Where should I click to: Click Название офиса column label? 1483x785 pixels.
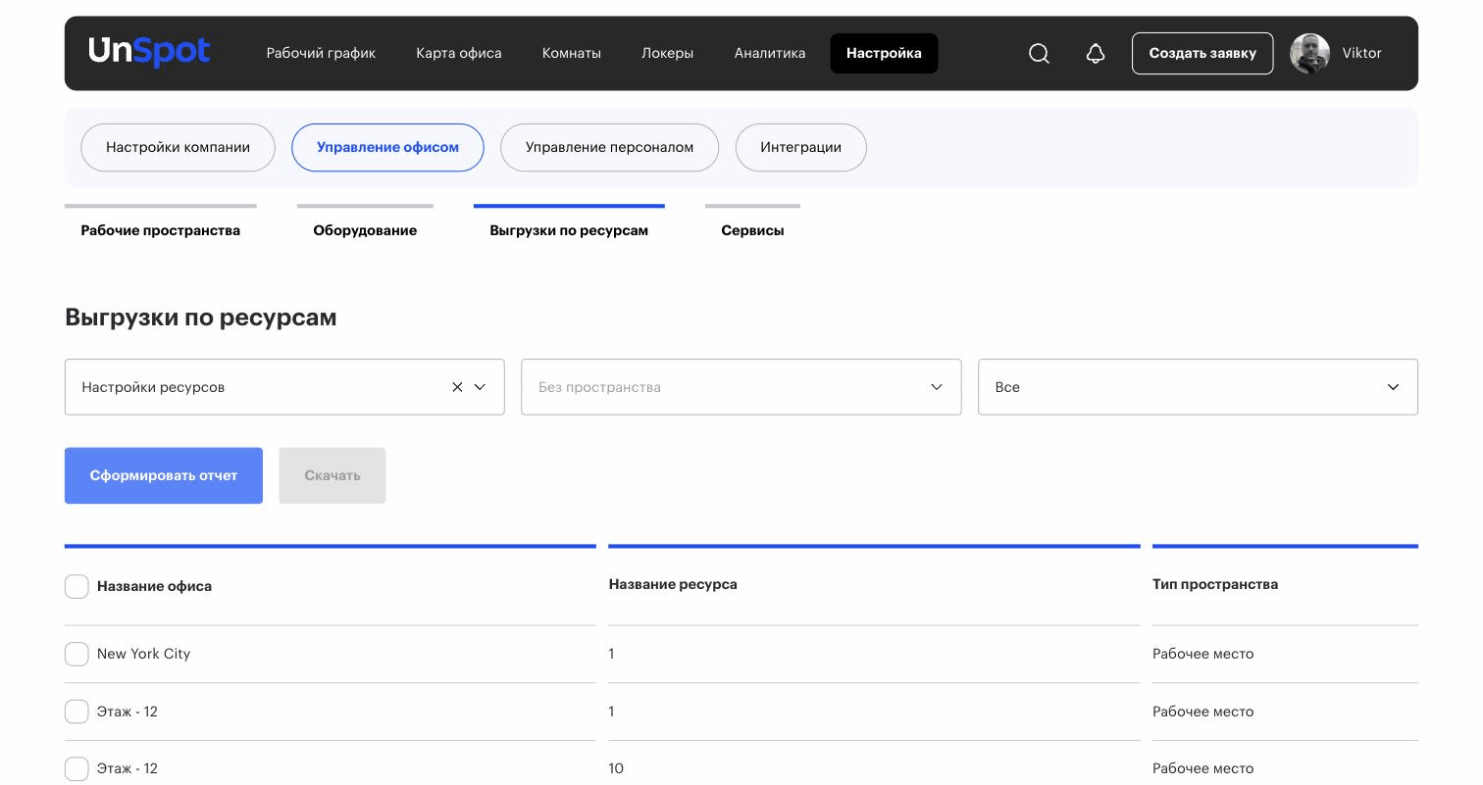(x=154, y=586)
